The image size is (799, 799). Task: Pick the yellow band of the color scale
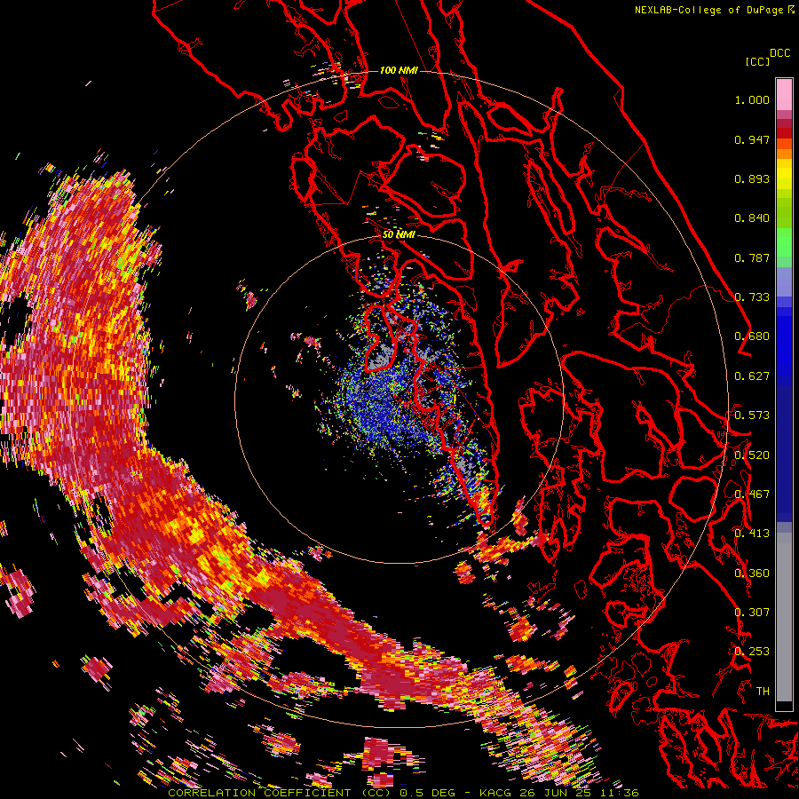point(784,174)
